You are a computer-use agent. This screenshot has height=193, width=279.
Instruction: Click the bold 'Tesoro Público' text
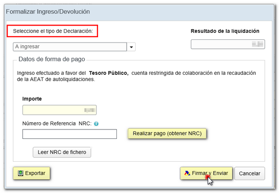pyautogui.click(x=108, y=73)
